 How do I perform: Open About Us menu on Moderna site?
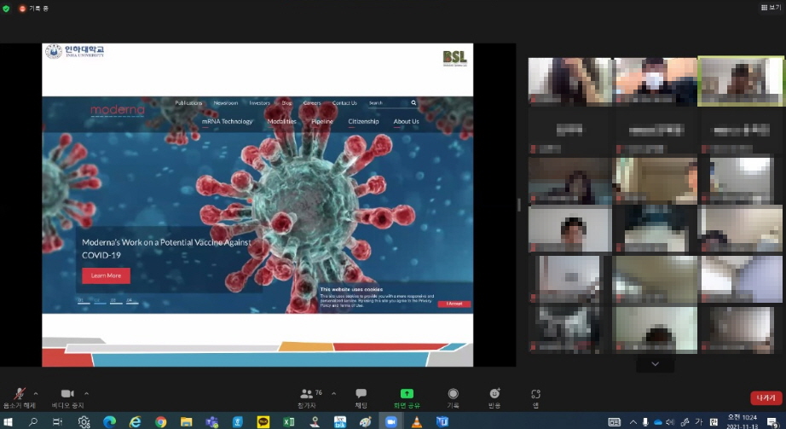click(x=406, y=121)
